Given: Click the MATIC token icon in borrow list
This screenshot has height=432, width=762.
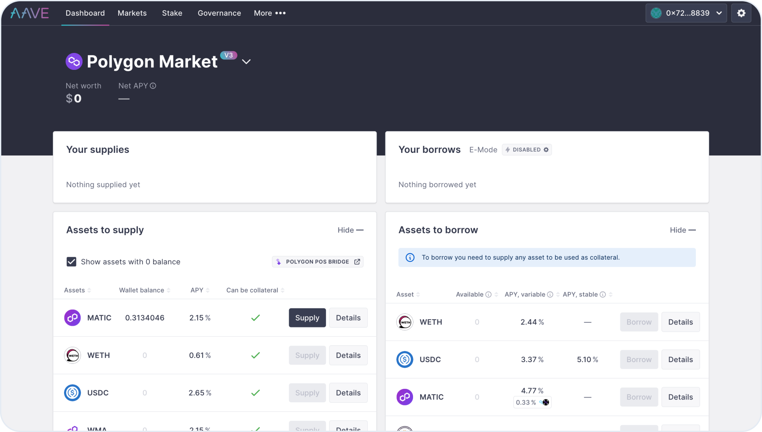Looking at the screenshot, I should [405, 397].
